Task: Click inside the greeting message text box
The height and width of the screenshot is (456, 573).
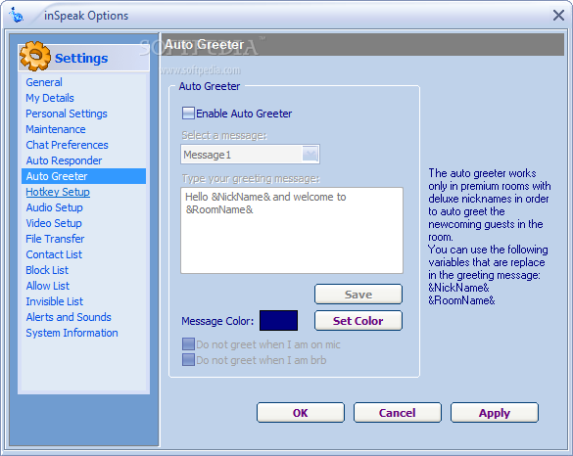Action: [x=292, y=230]
